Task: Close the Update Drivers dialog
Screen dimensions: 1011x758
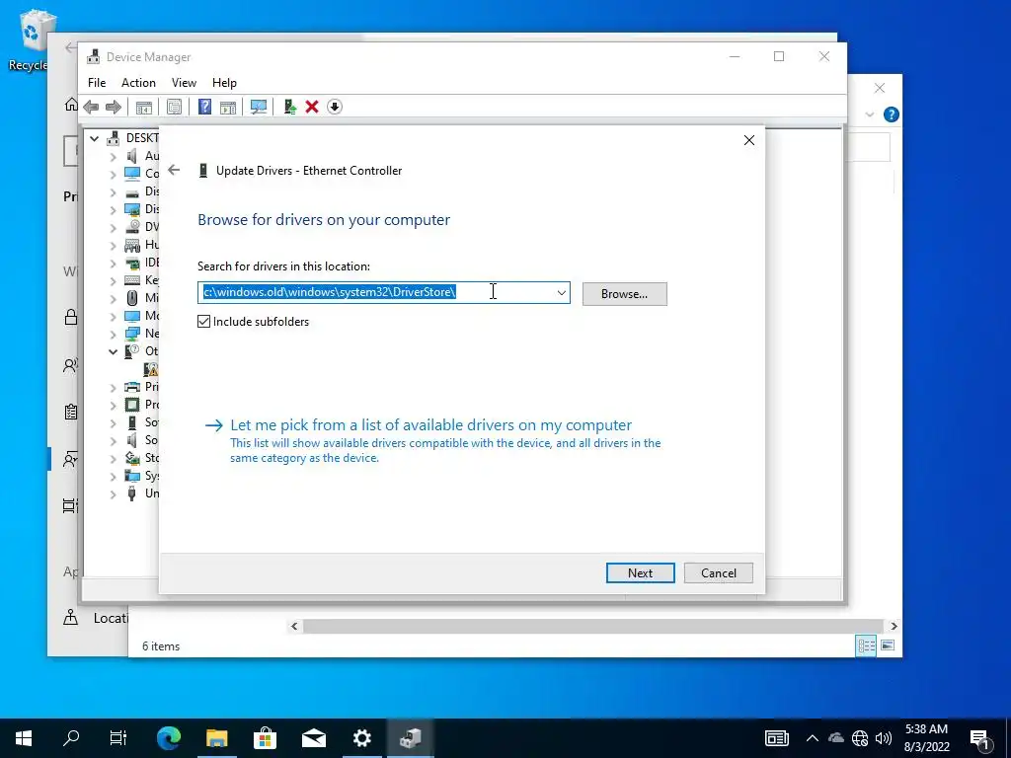Action: click(749, 140)
